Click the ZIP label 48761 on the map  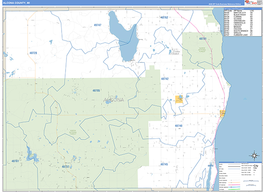coord(15,161)
